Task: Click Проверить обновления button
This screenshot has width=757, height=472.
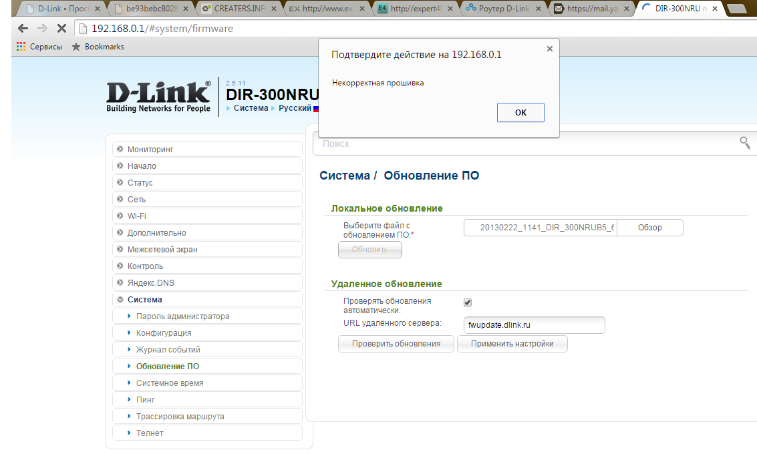Action: [396, 344]
